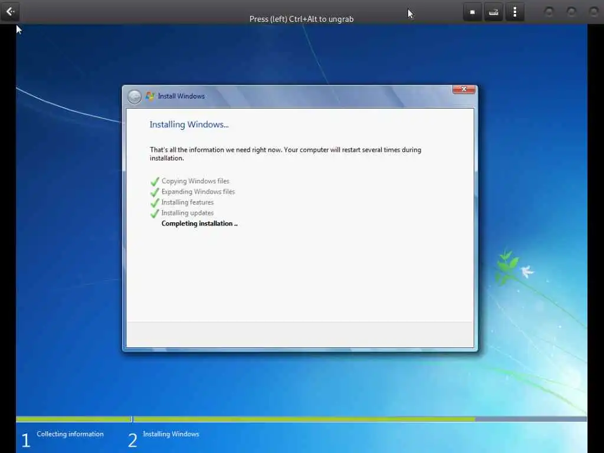Click the middle round window control button
Viewport: 604px width, 453px height.
tap(571, 12)
